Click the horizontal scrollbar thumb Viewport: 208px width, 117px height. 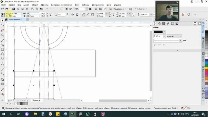pos(123,100)
